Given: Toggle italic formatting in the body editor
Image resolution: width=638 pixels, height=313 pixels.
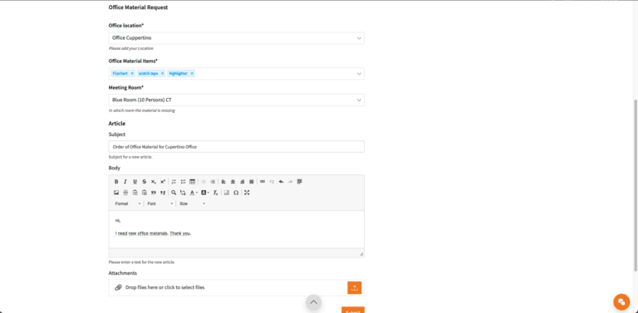Looking at the screenshot, I should coord(125,182).
